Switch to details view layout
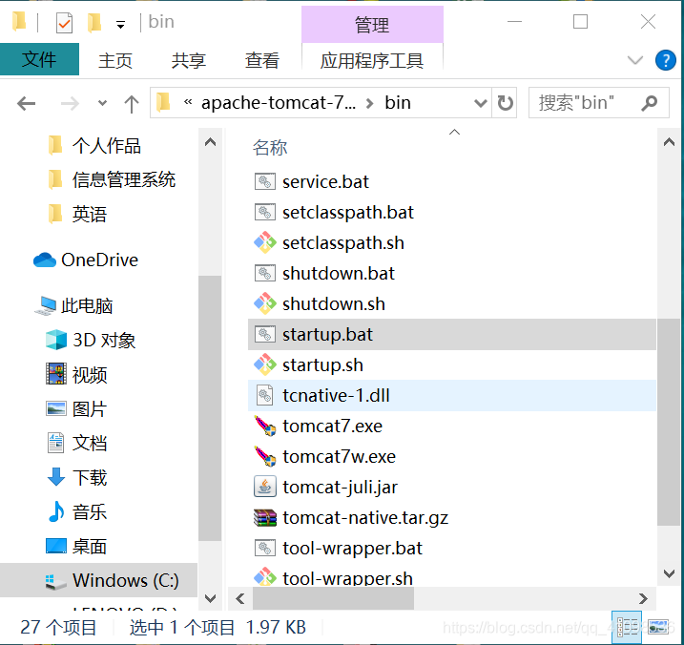The width and height of the screenshot is (684, 645). pos(627,627)
